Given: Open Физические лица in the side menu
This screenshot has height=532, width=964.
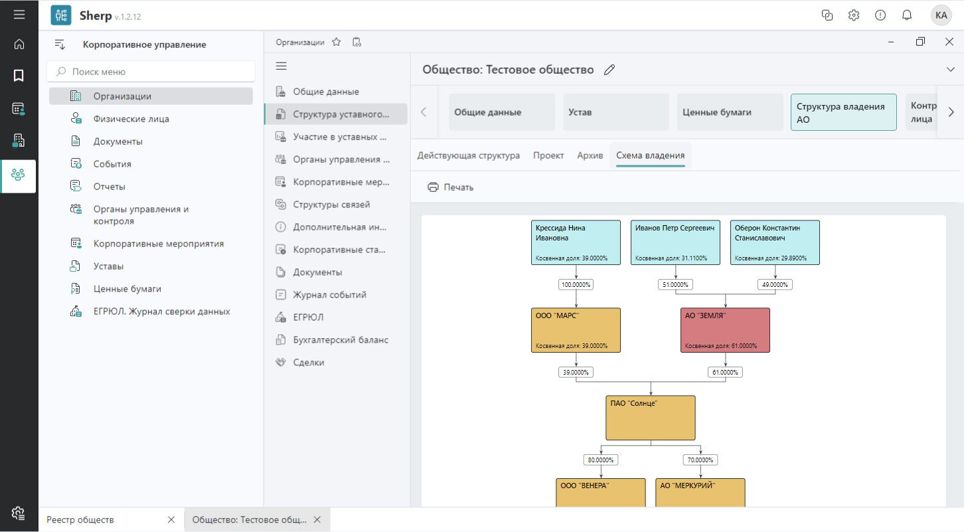Looking at the screenshot, I should tap(131, 119).
